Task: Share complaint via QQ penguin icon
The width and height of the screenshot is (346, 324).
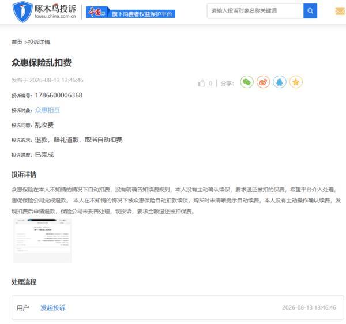Action: tap(279, 82)
